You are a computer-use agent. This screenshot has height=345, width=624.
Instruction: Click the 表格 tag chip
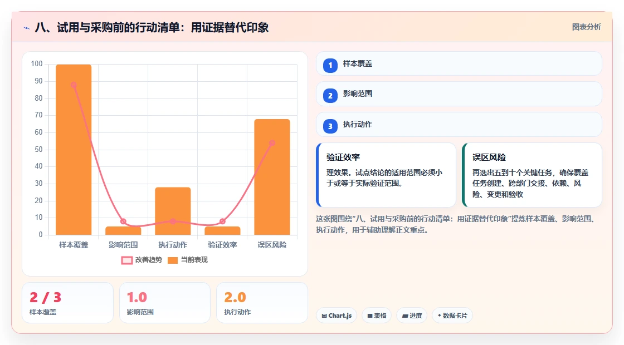coord(377,316)
